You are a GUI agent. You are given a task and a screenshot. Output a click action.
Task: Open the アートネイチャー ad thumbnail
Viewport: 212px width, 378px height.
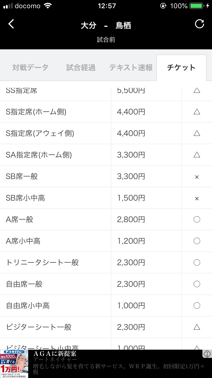14,364
